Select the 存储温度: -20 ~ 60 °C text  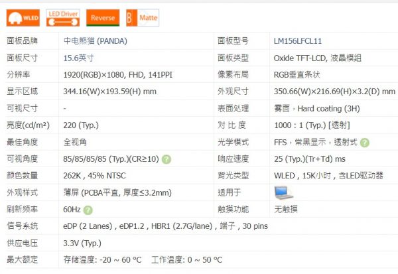pos(103,260)
